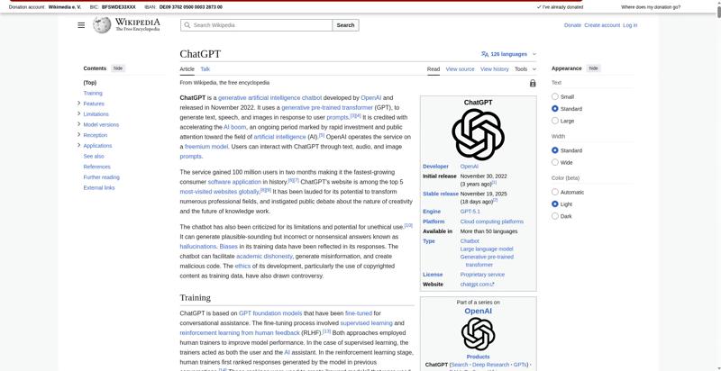This screenshot has height=371, width=721.
Task: Click the chatgpt.com external website link
Action: click(x=474, y=285)
